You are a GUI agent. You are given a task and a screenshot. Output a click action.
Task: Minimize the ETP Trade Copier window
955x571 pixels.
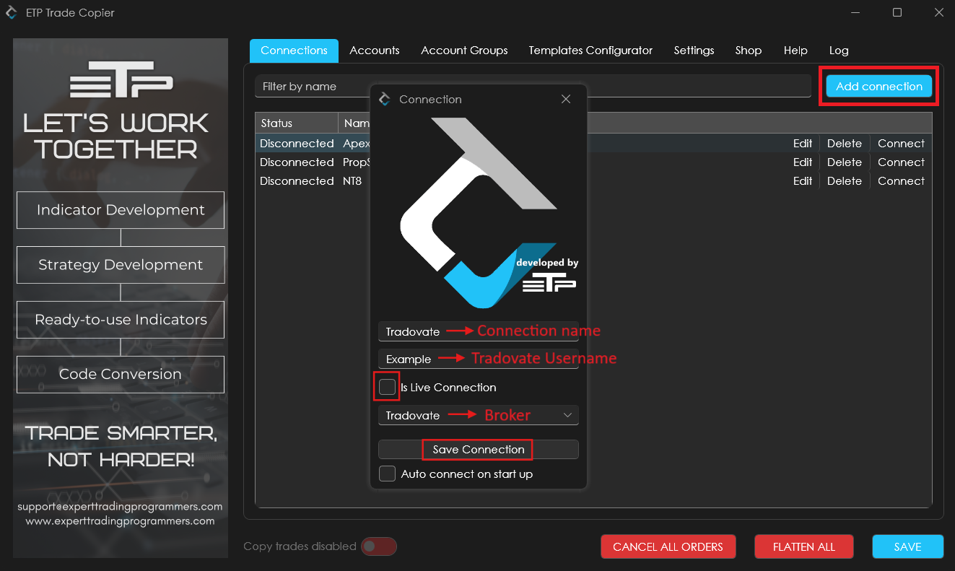(855, 12)
